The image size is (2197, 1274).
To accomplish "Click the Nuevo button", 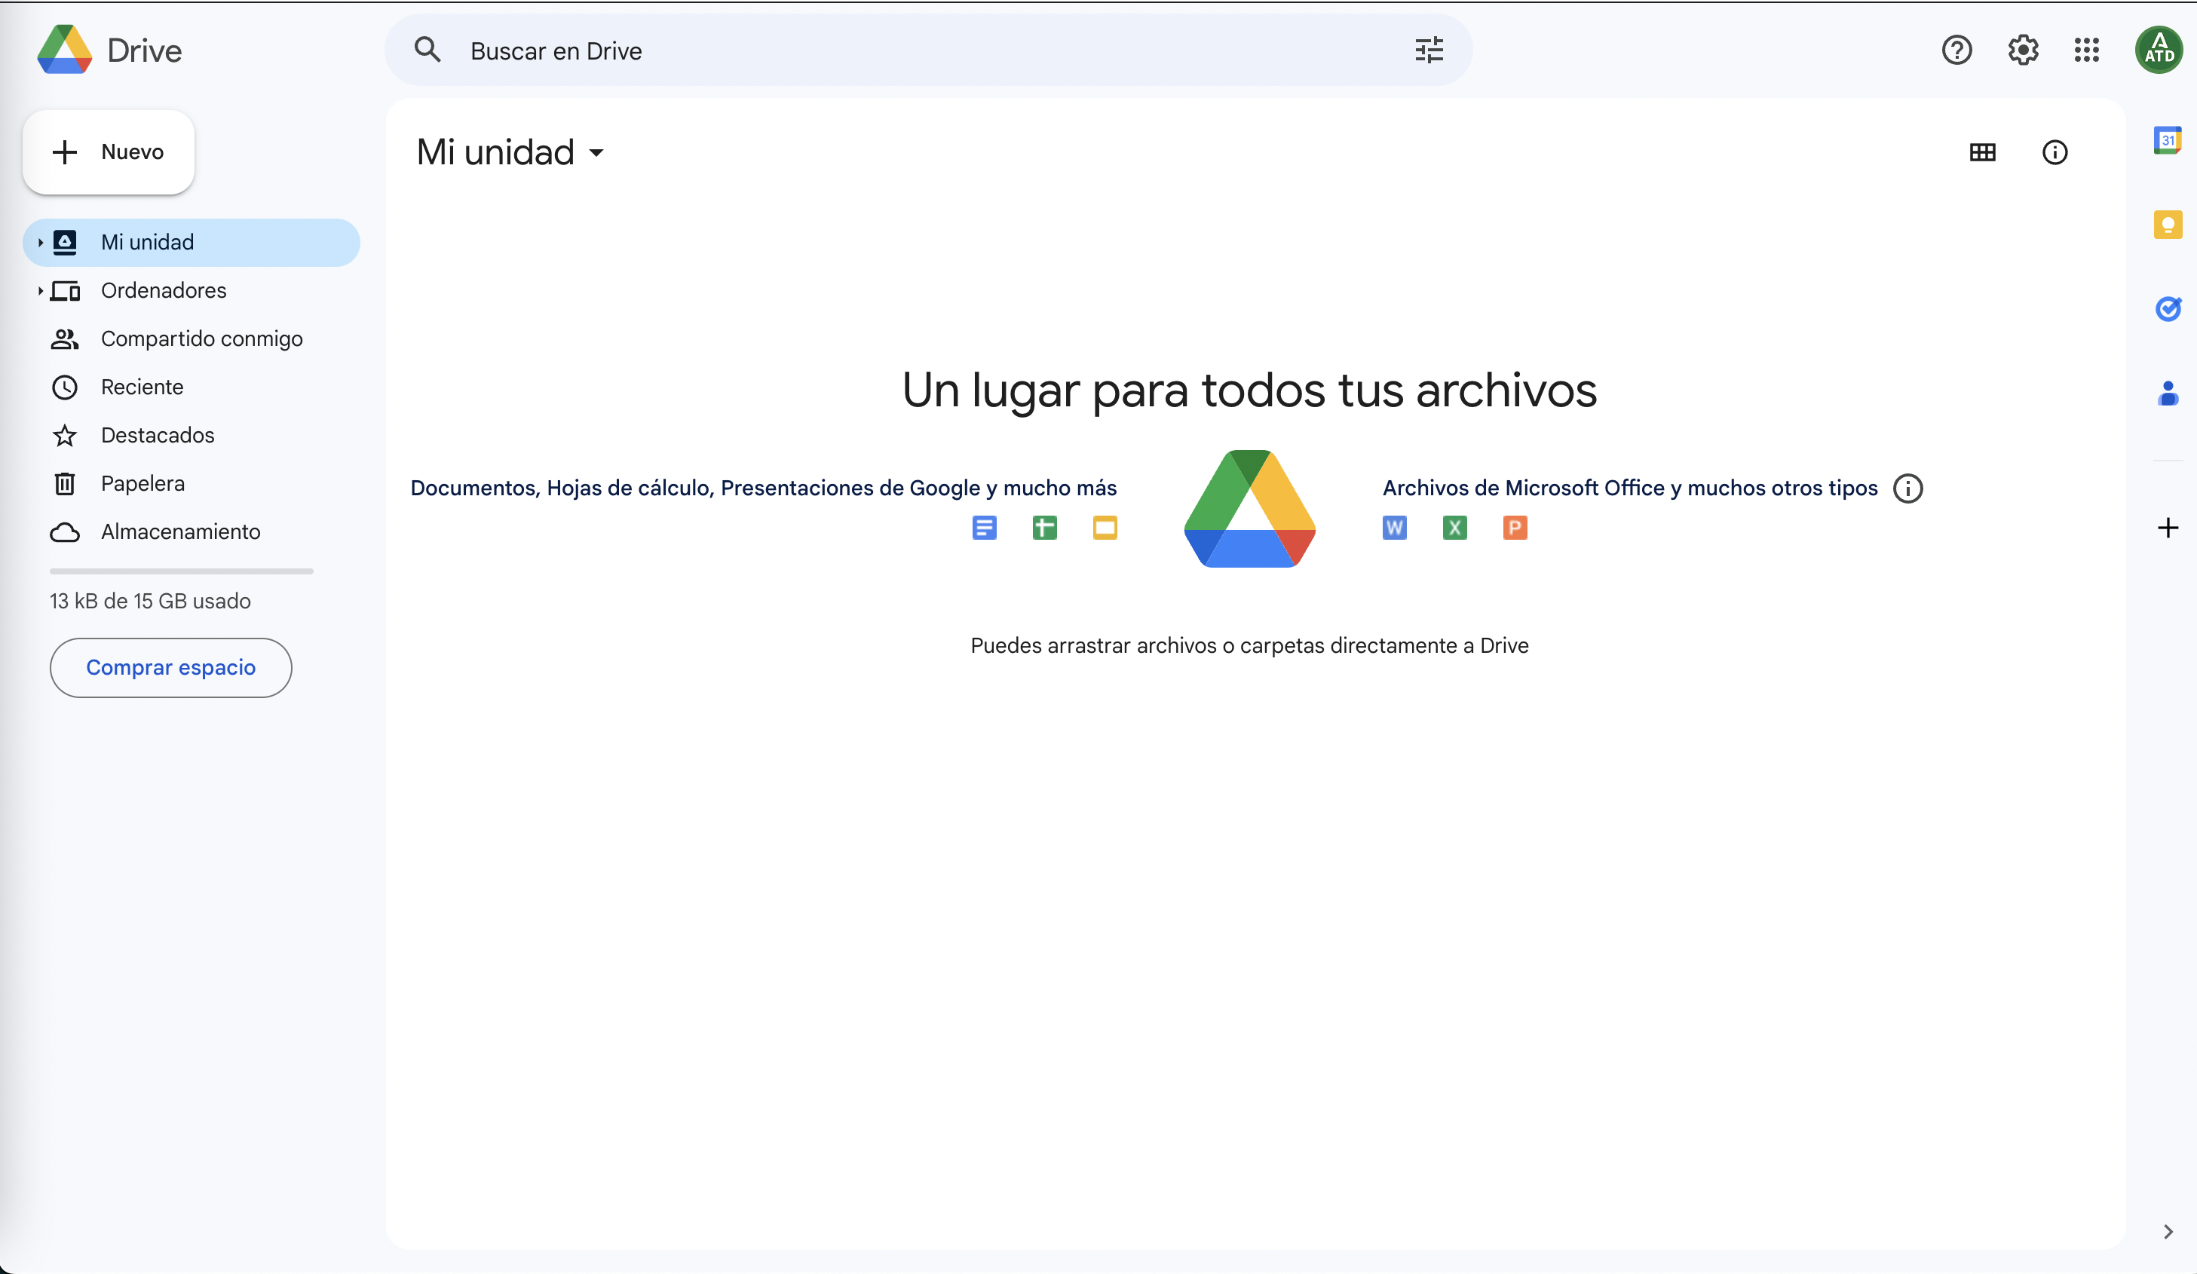I will pos(108,152).
